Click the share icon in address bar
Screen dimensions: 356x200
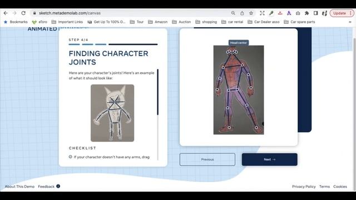point(242,13)
